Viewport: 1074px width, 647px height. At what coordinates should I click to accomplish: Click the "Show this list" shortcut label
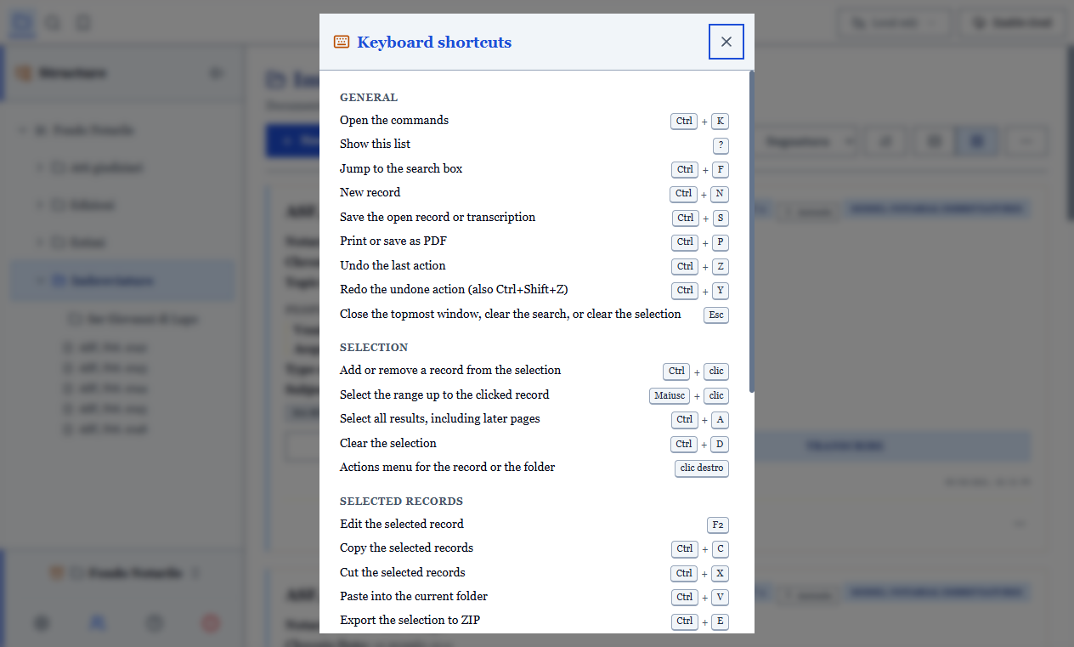[x=375, y=144]
